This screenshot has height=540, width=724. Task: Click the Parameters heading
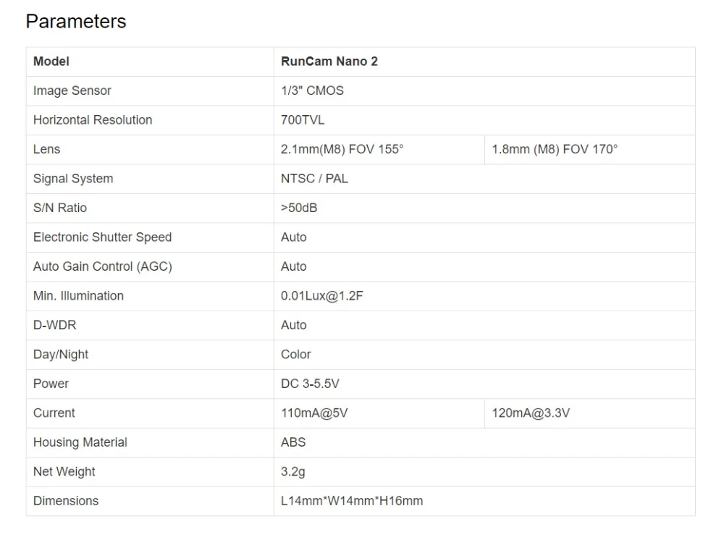coord(76,21)
